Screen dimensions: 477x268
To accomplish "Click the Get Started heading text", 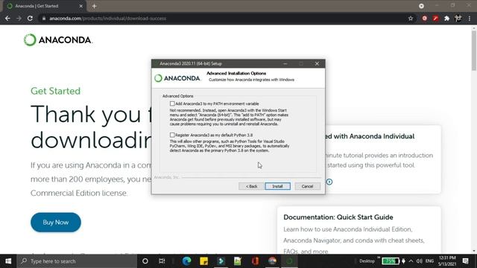I will coord(56,91).
